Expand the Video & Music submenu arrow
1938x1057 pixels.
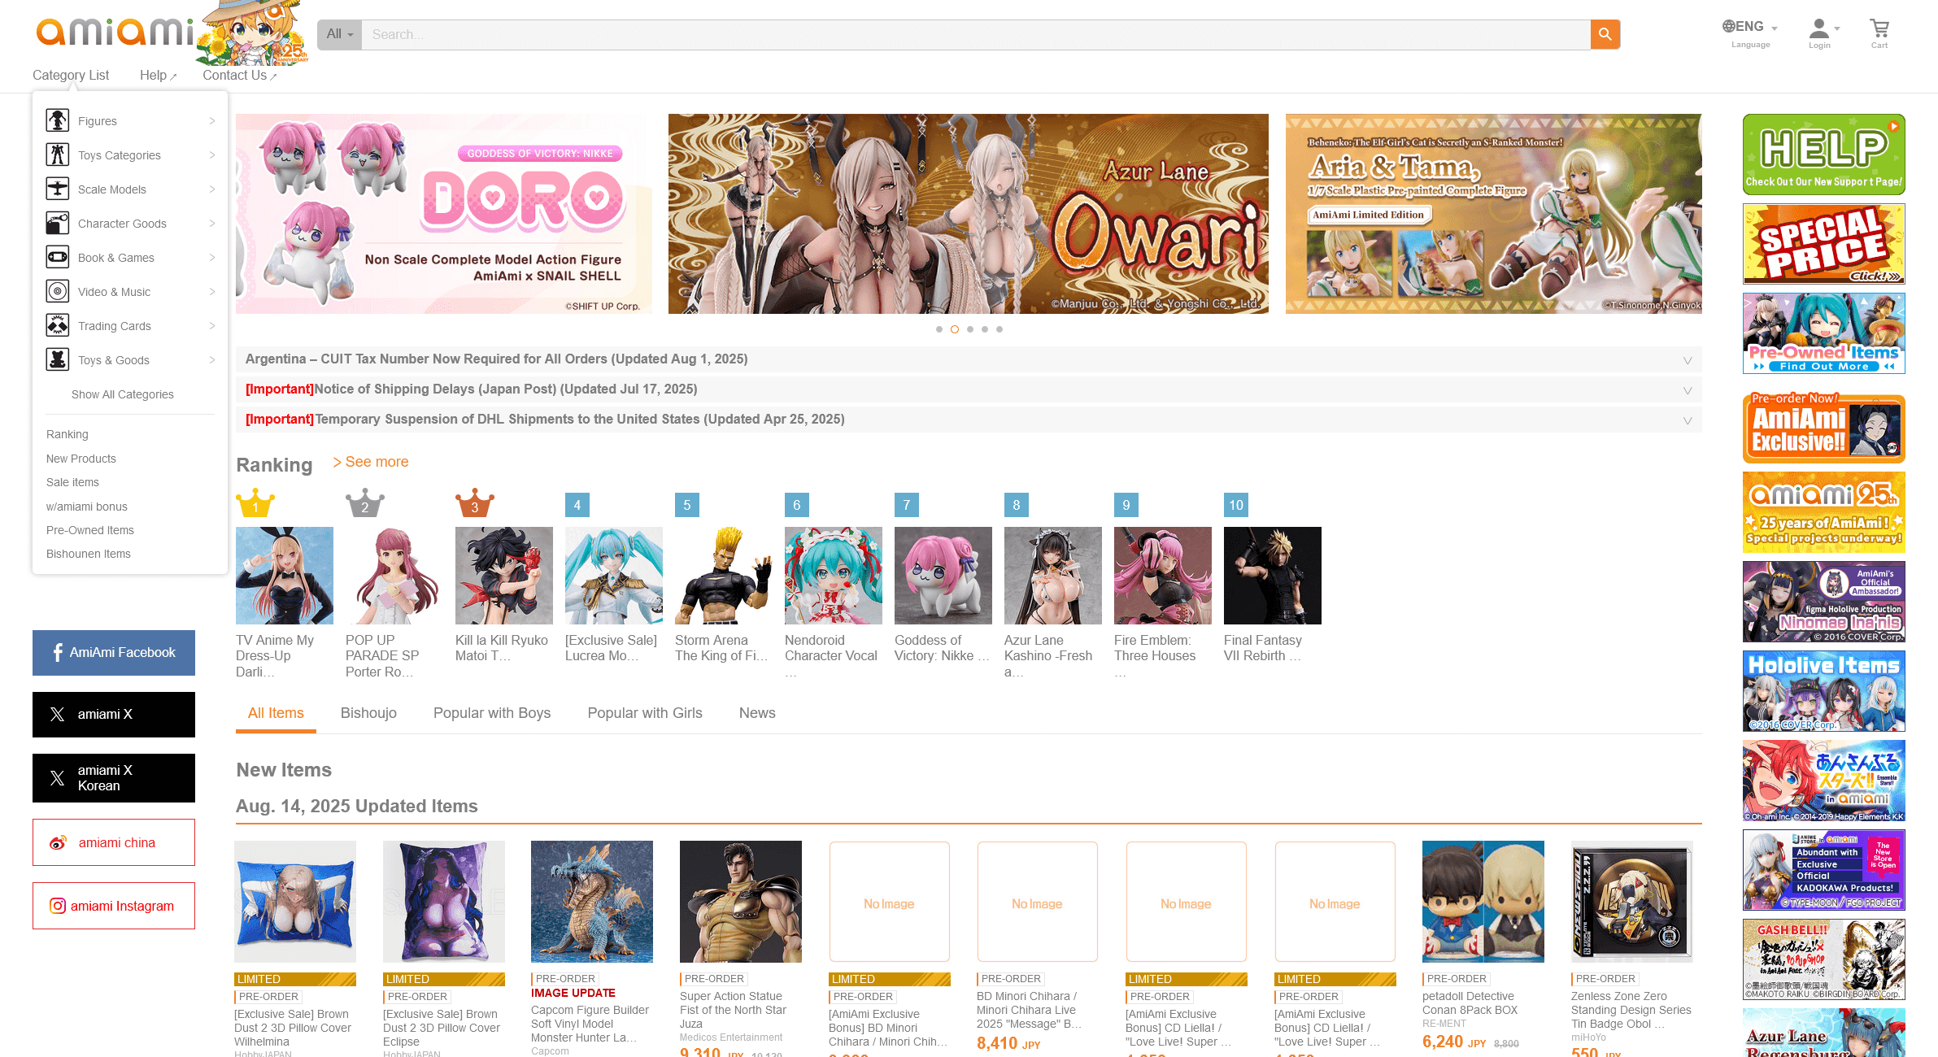[x=211, y=292]
